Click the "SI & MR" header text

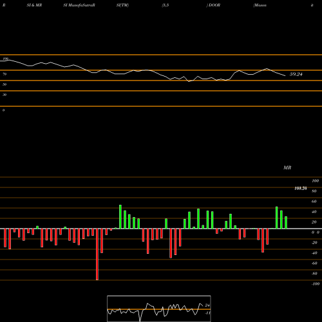click(34, 5)
